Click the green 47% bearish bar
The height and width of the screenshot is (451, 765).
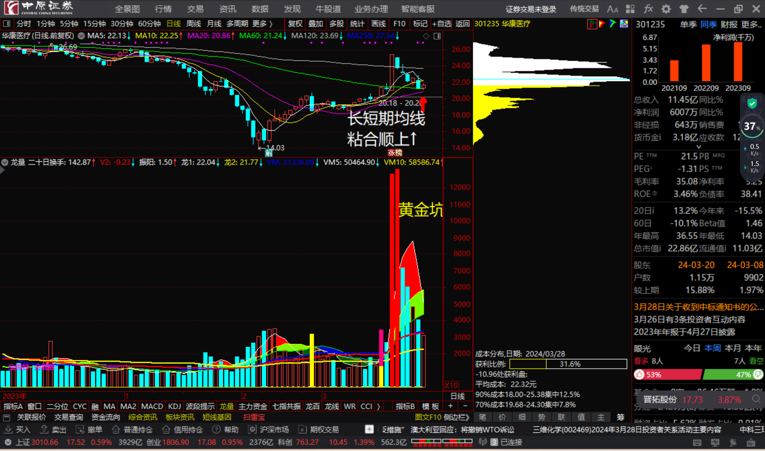point(733,375)
